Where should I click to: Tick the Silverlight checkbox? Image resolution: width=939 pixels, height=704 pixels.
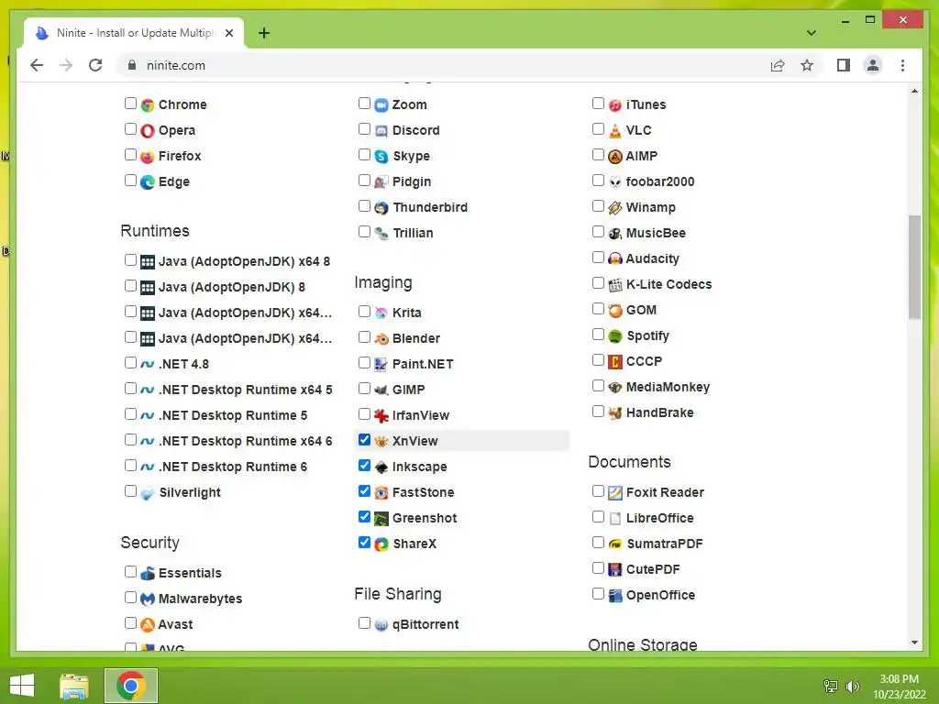[130, 491]
